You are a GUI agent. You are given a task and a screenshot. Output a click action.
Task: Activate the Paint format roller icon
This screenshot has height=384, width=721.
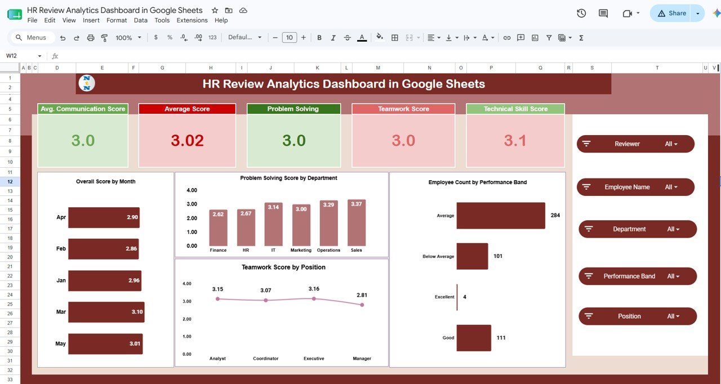click(104, 38)
